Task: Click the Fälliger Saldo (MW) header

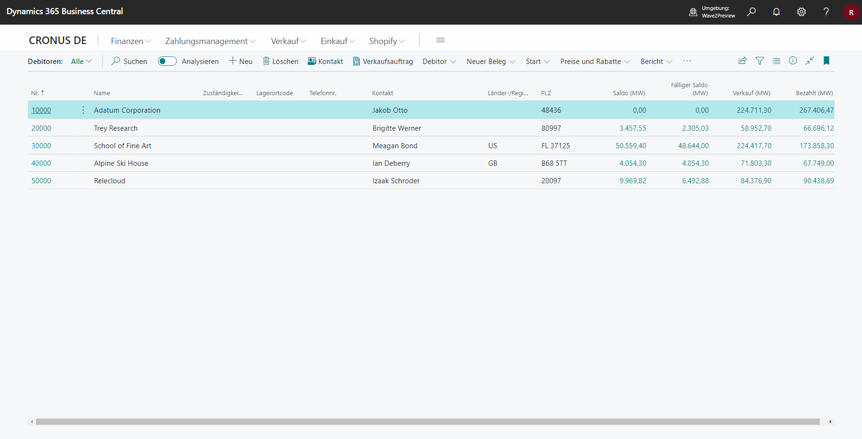Action: pos(689,89)
